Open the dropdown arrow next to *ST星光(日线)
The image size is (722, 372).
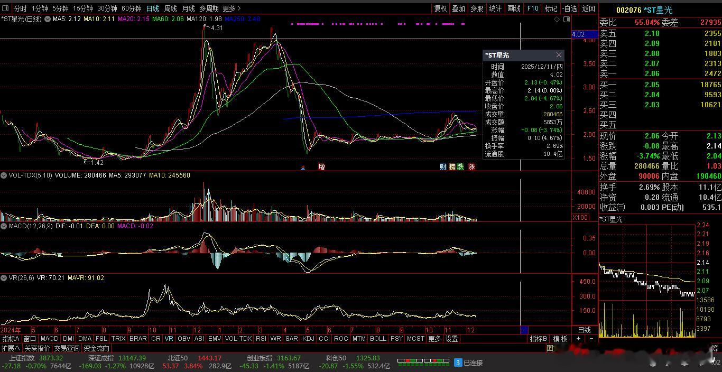pyautogui.click(x=48, y=19)
